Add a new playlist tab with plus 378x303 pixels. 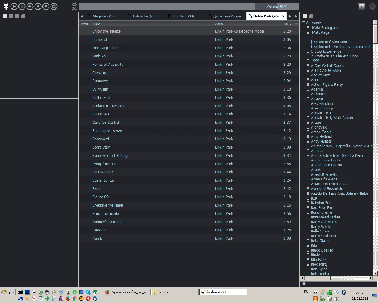pos(290,16)
